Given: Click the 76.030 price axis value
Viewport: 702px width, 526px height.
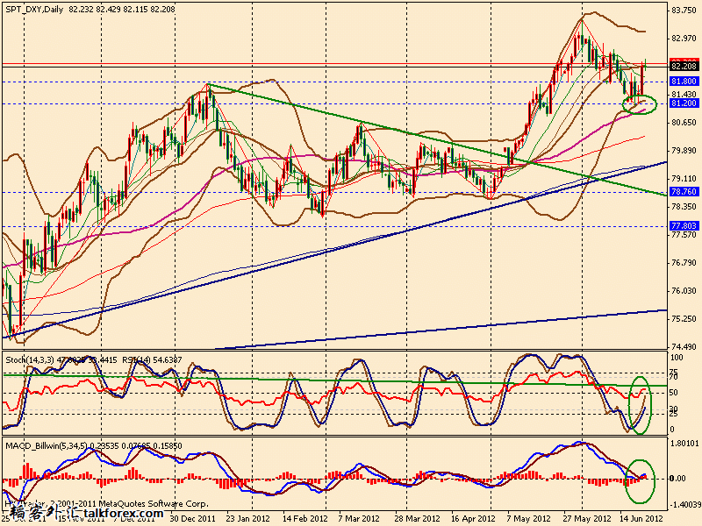Looking at the screenshot, I should [x=684, y=291].
